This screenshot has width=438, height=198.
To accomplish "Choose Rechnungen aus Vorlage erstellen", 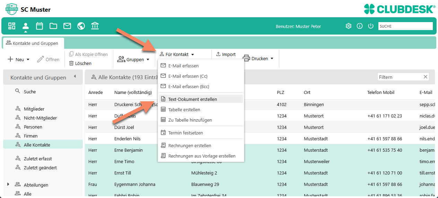I will tap(201, 156).
